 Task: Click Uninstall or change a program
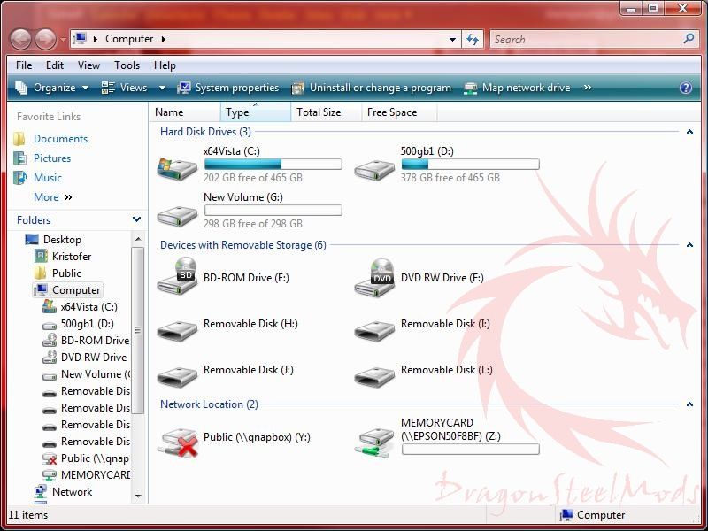point(380,88)
